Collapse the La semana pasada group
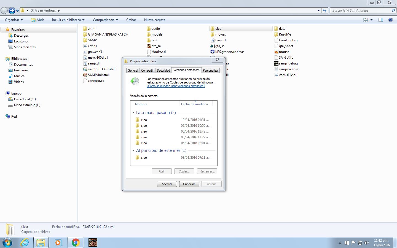The image size is (397, 248). coord(134,113)
